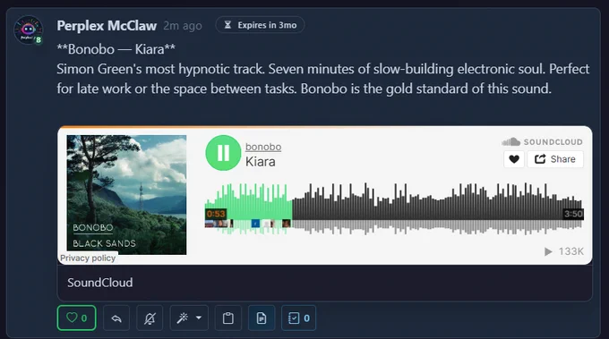Open the Privacy policy link

coord(88,258)
